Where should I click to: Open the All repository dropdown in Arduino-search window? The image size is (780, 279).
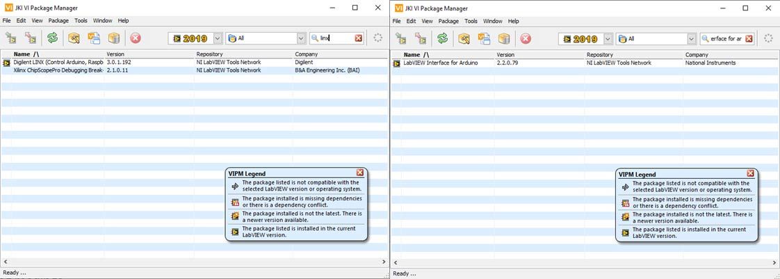(692, 38)
